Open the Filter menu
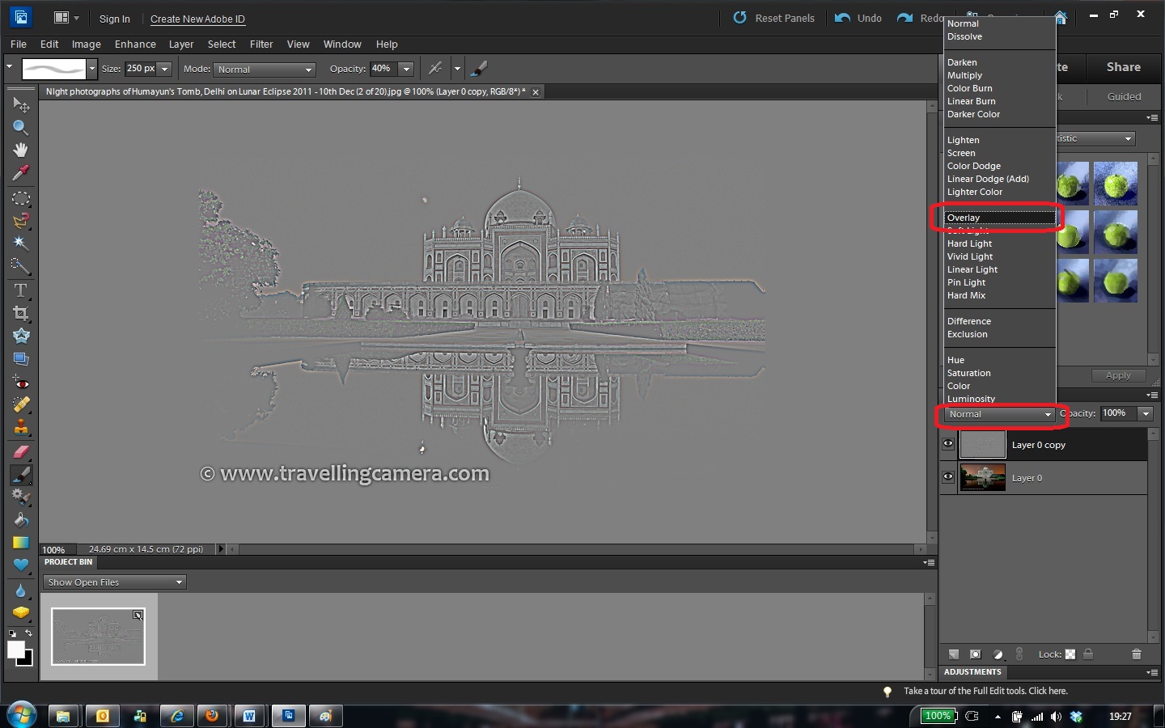1165x728 pixels. 261,44
